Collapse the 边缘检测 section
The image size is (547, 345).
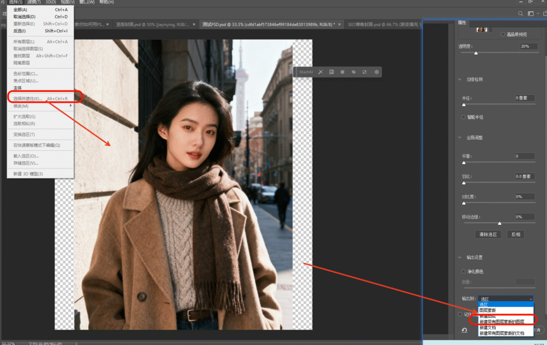click(x=460, y=79)
